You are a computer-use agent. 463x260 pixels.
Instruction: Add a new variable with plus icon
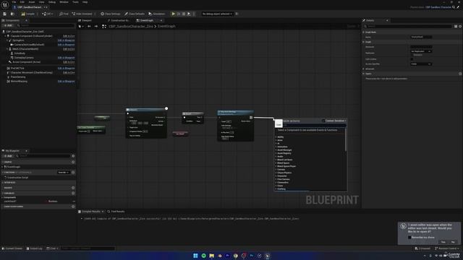(73, 194)
